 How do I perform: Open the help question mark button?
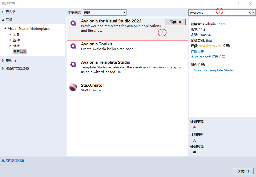coord(238,3)
